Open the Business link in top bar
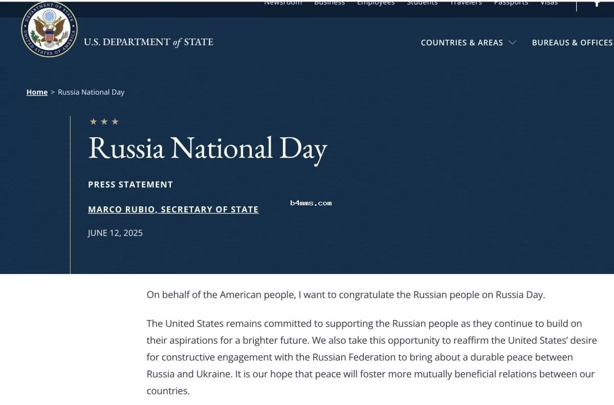 [x=330, y=3]
